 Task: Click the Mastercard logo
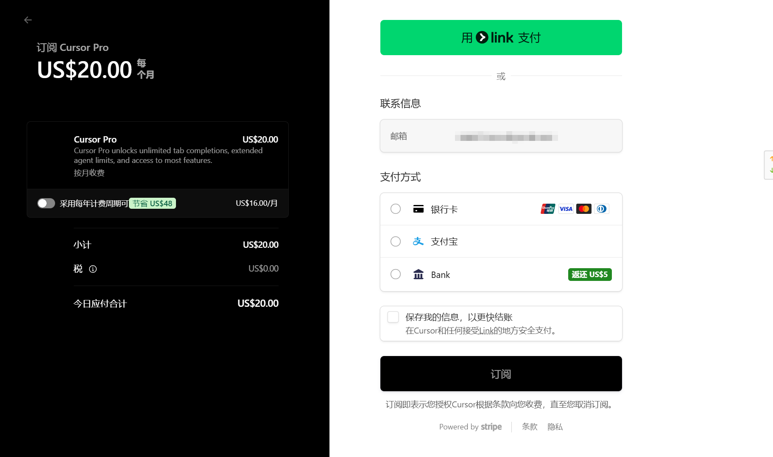[584, 209]
